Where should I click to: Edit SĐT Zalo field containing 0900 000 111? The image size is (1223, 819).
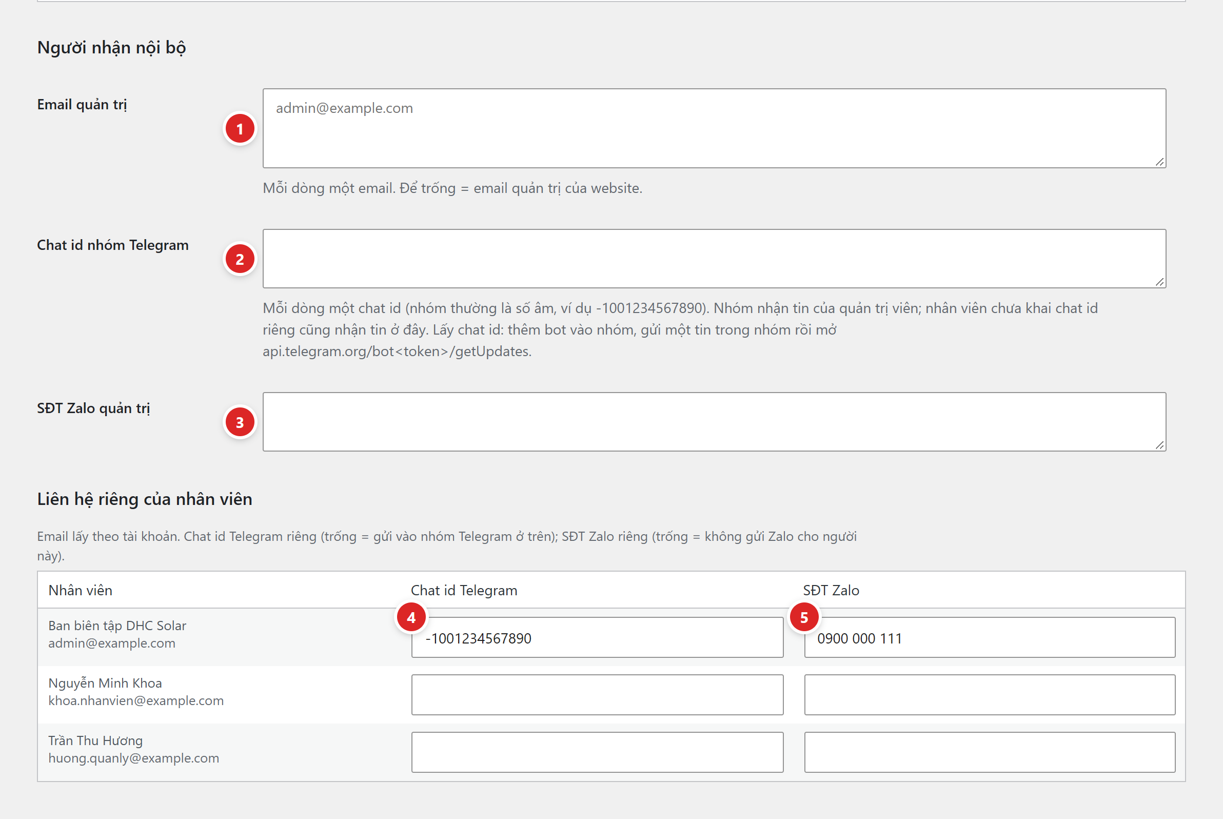[990, 637]
